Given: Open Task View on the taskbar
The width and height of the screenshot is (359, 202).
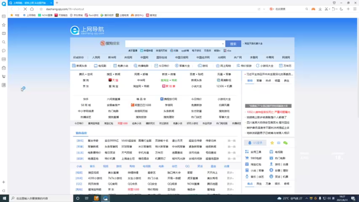Looking at the screenshot, I should [x=87, y=198].
